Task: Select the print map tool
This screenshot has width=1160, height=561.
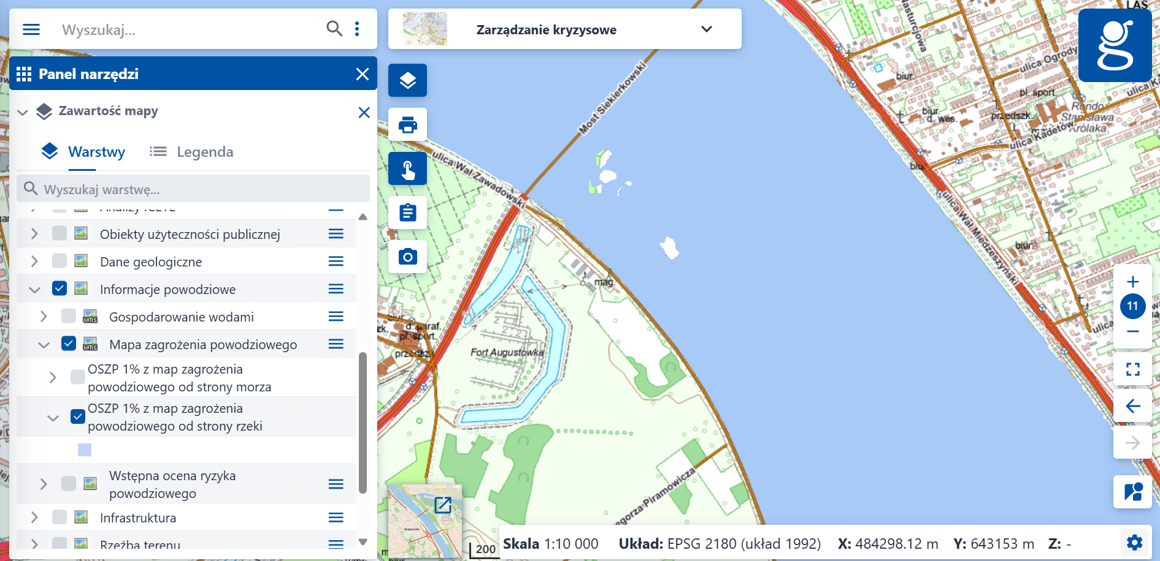Action: pos(407,124)
